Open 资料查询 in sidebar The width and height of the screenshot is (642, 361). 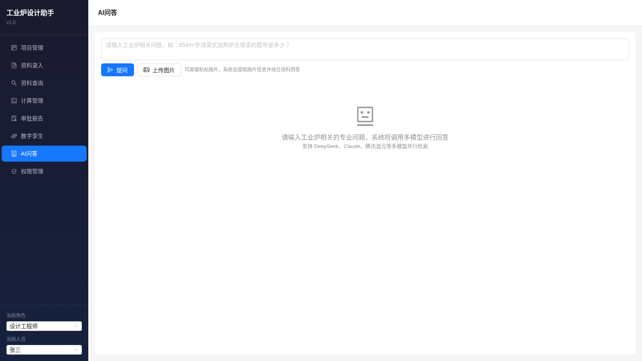click(44, 83)
